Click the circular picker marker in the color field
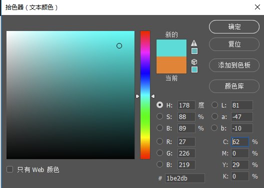This screenshot has height=188, width=264. coord(119,46)
